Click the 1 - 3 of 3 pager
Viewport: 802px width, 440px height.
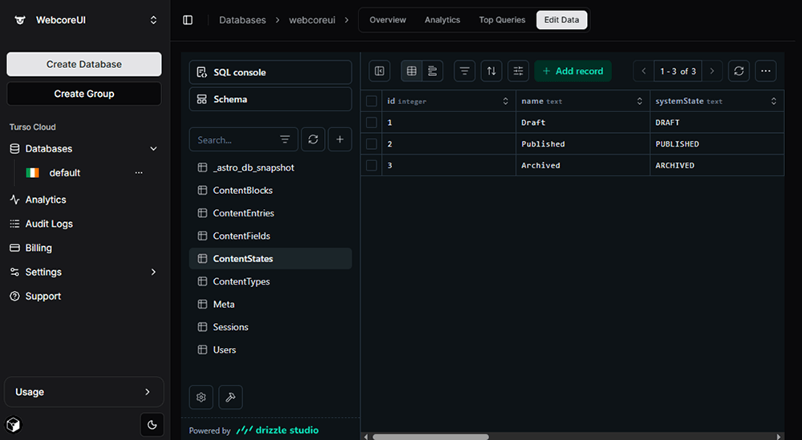pyautogui.click(x=678, y=71)
